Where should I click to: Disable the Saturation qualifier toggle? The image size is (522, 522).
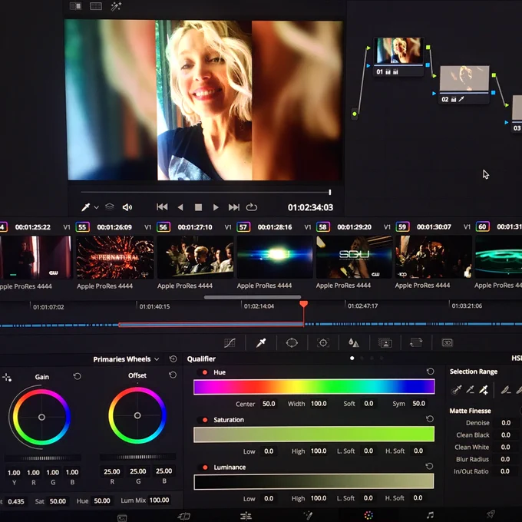[205, 420]
